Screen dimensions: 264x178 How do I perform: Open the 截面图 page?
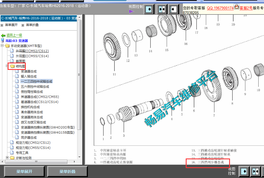click(20, 61)
